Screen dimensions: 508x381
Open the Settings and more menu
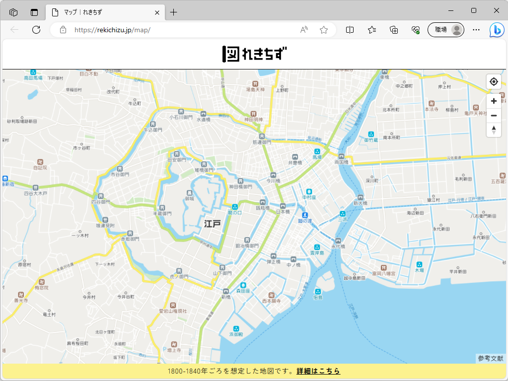click(x=476, y=30)
